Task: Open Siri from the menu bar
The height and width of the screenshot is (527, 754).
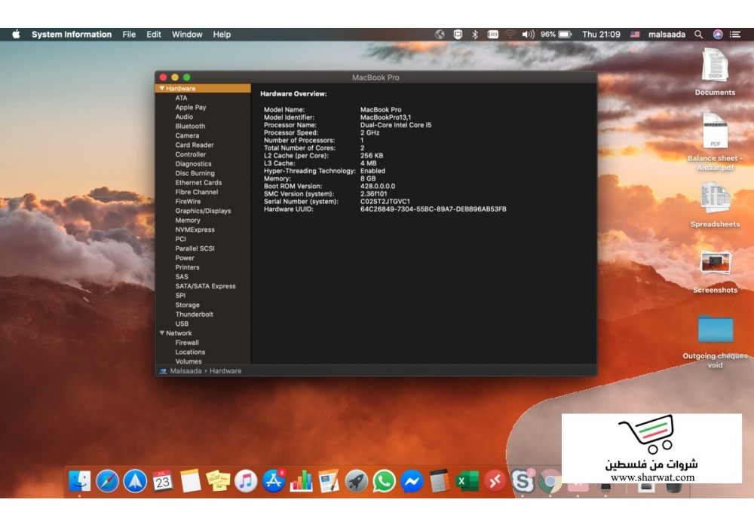Action: click(x=718, y=35)
